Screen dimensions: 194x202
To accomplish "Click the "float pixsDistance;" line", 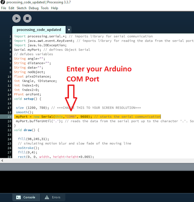I will 32,77.
